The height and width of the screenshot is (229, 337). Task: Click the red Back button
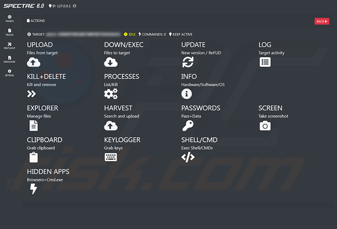coord(322,21)
